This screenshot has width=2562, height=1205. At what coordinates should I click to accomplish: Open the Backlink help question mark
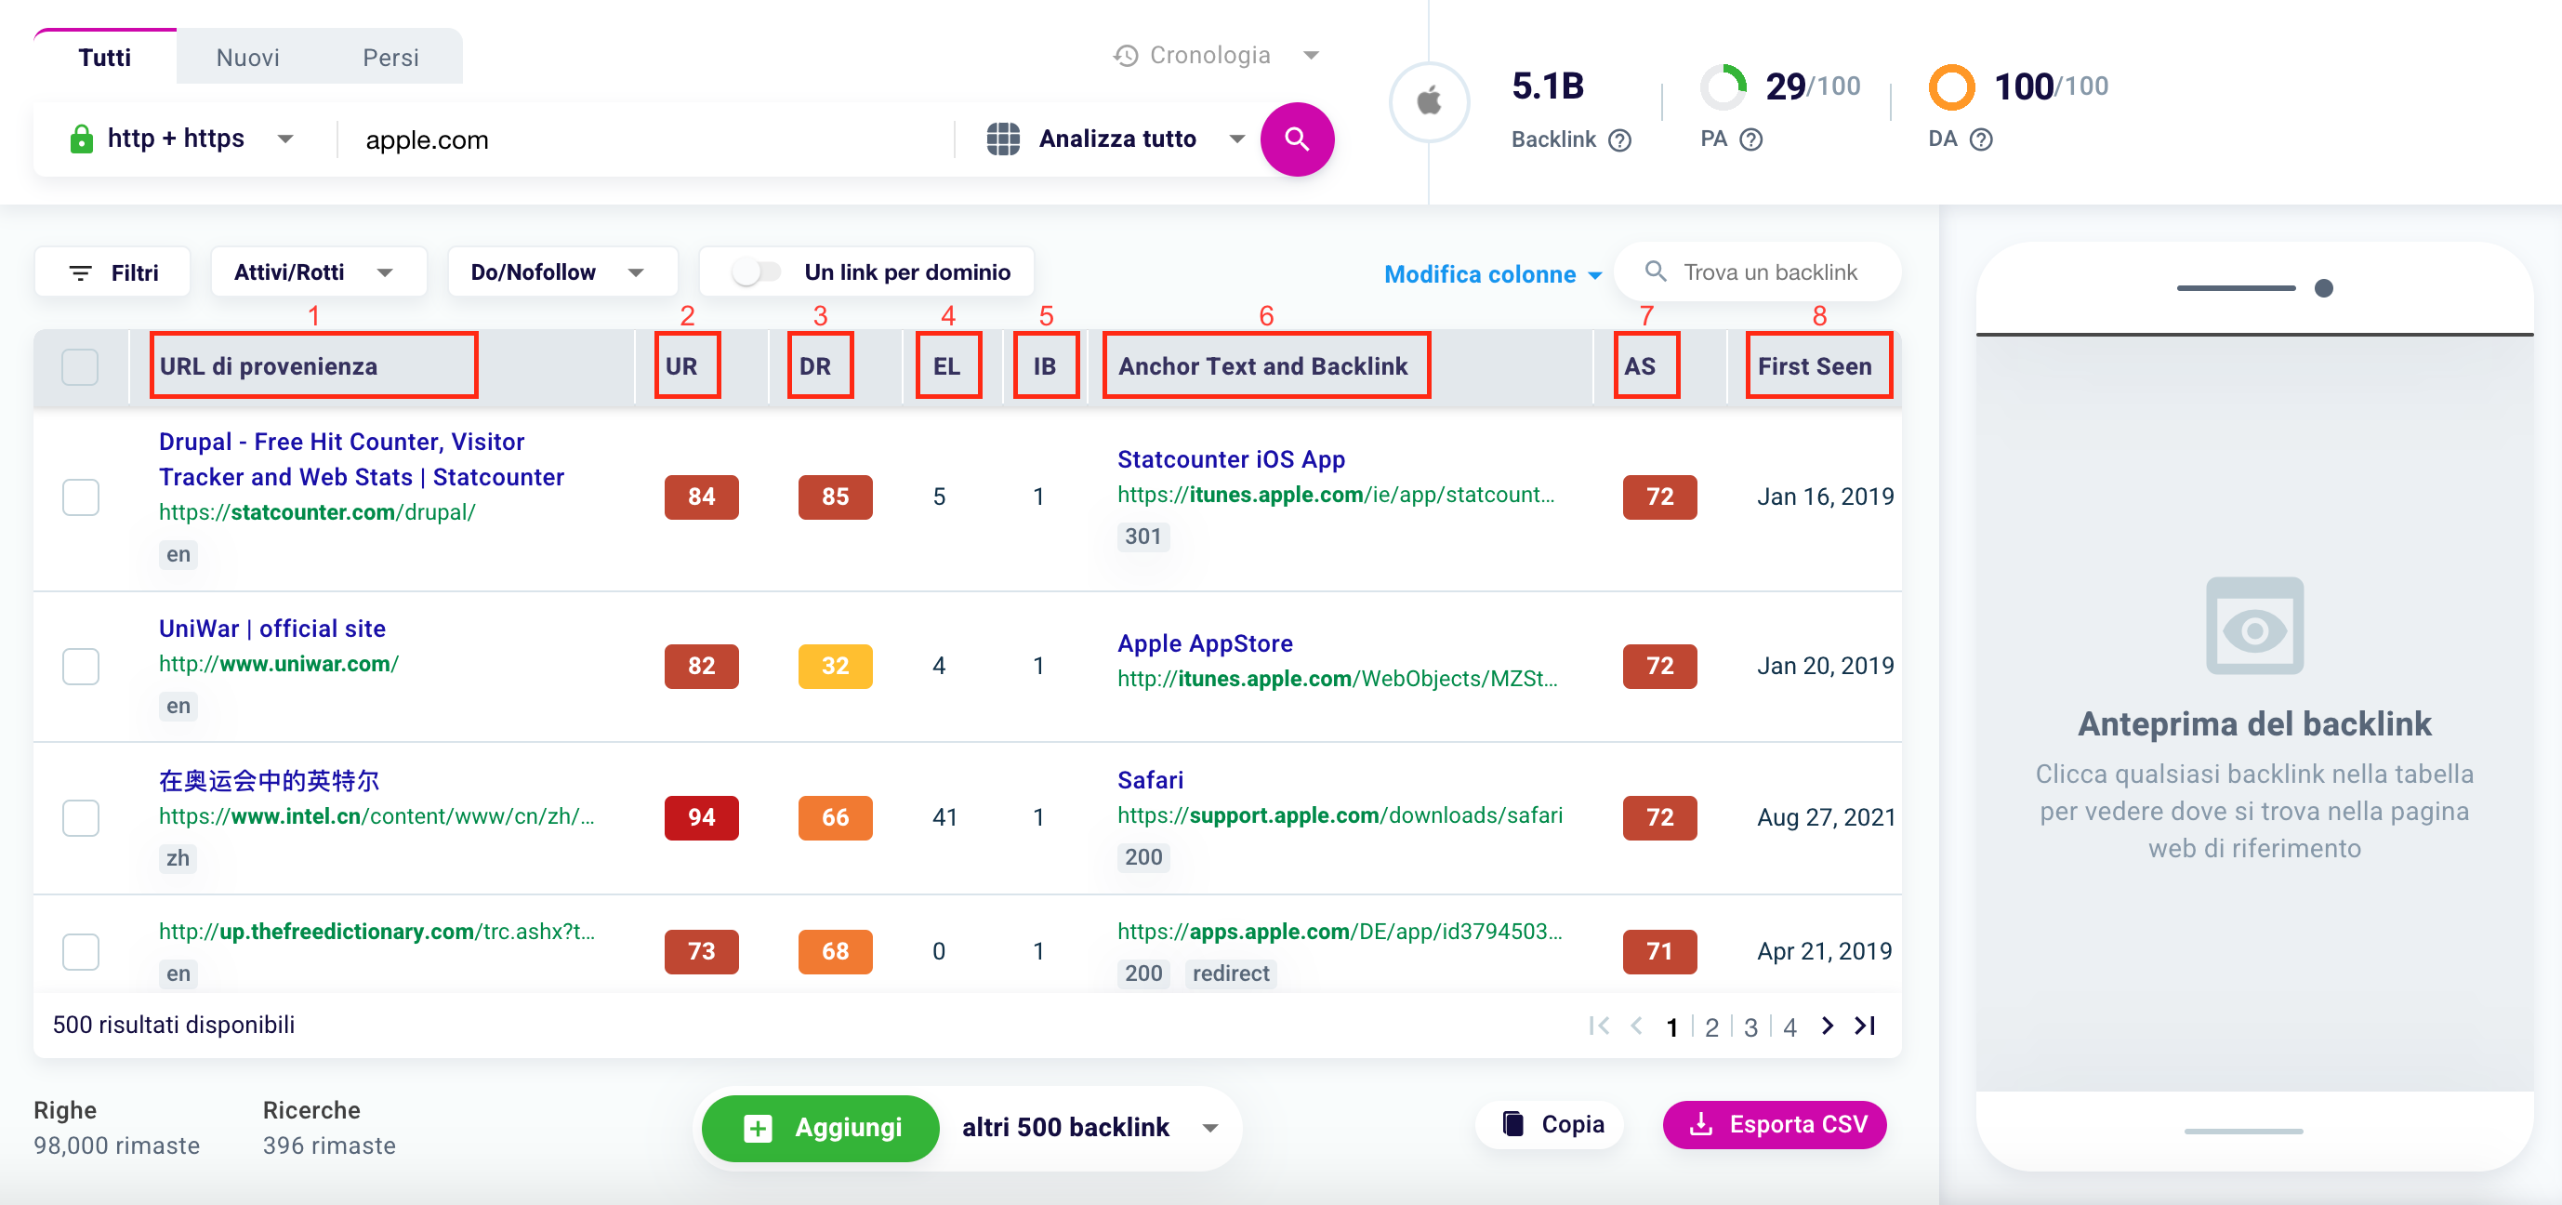coord(1619,140)
